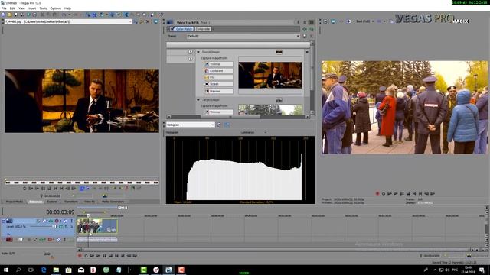
Task: Click the Source Image header thumbnail icon
Action: tap(279, 52)
